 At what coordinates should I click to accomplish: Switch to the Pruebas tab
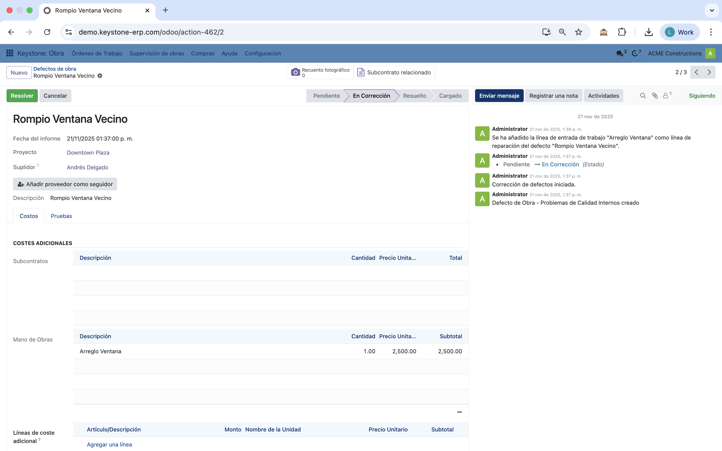click(61, 216)
